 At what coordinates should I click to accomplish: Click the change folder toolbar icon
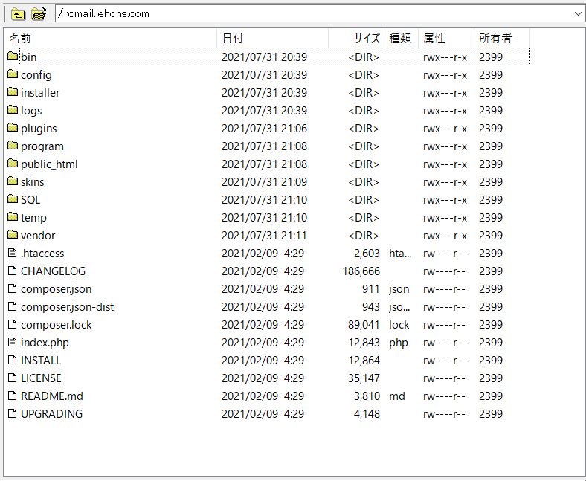tap(39, 14)
